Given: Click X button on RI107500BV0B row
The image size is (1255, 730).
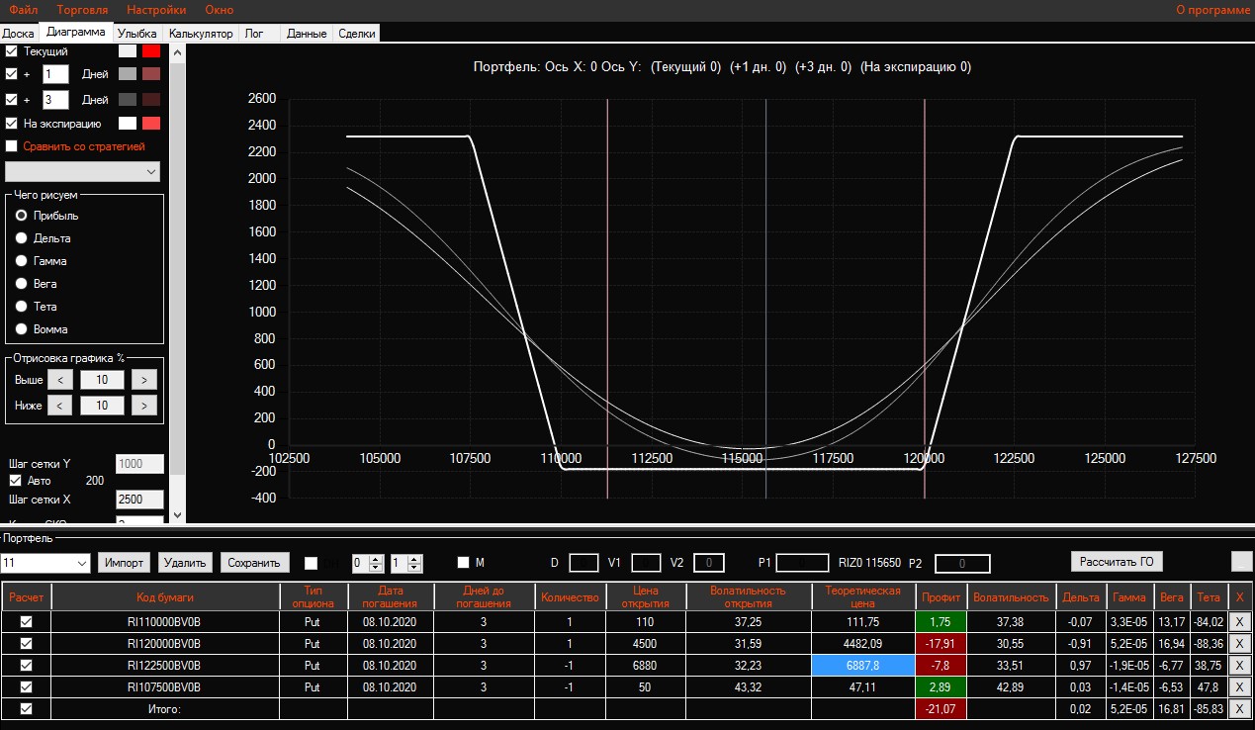Looking at the screenshot, I should click(1240, 686).
